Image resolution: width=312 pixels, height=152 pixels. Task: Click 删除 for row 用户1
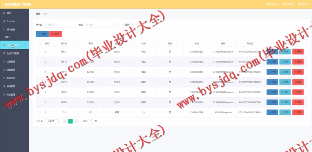298,52
